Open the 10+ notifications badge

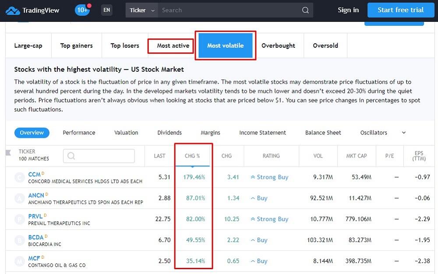pos(82,10)
